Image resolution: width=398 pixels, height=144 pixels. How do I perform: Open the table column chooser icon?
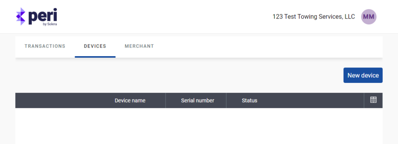click(373, 100)
